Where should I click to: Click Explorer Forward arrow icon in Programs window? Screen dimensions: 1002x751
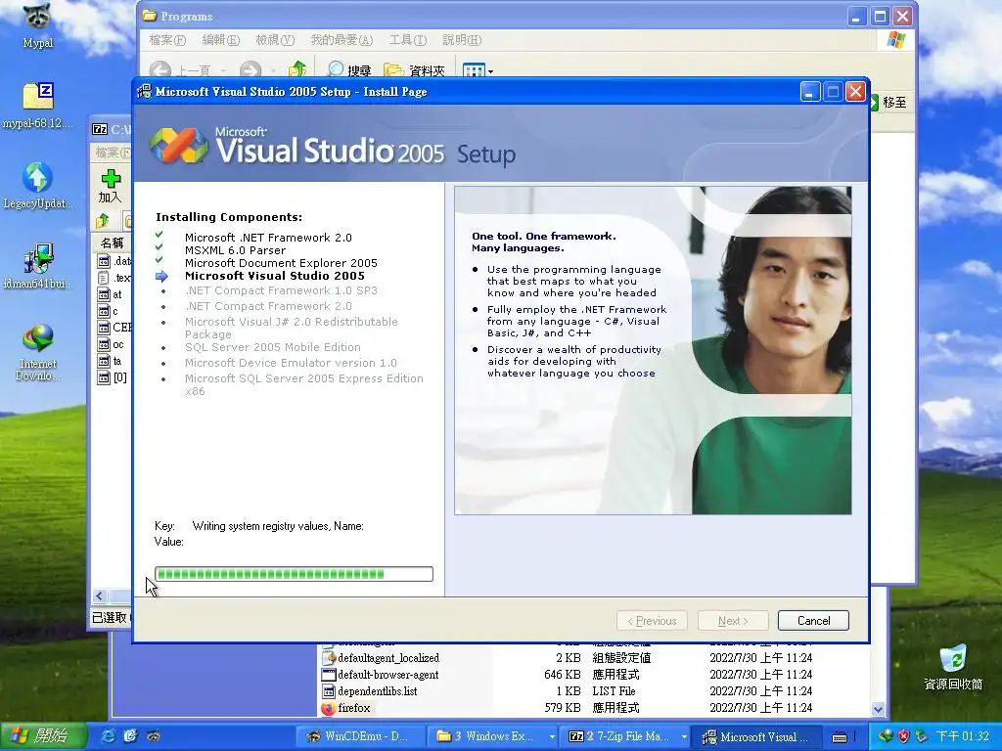tap(250, 69)
